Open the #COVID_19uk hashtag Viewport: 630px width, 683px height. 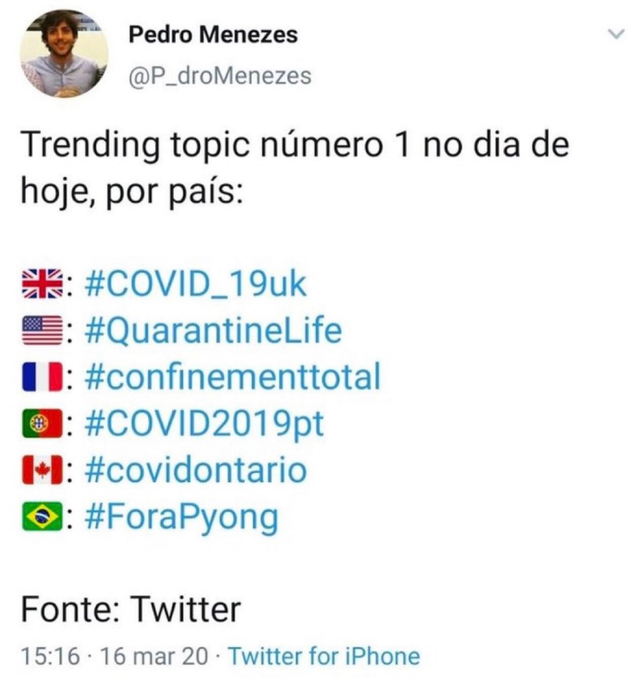pos(196,283)
